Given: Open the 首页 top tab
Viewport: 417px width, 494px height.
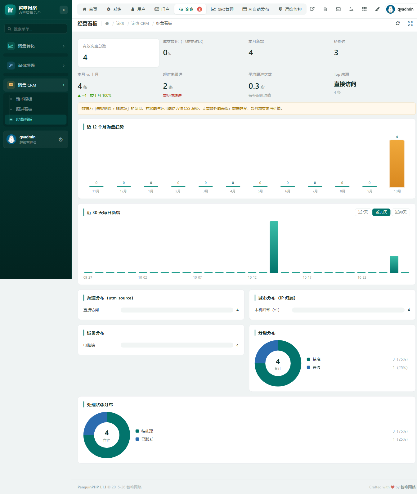Looking at the screenshot, I should (90, 9).
